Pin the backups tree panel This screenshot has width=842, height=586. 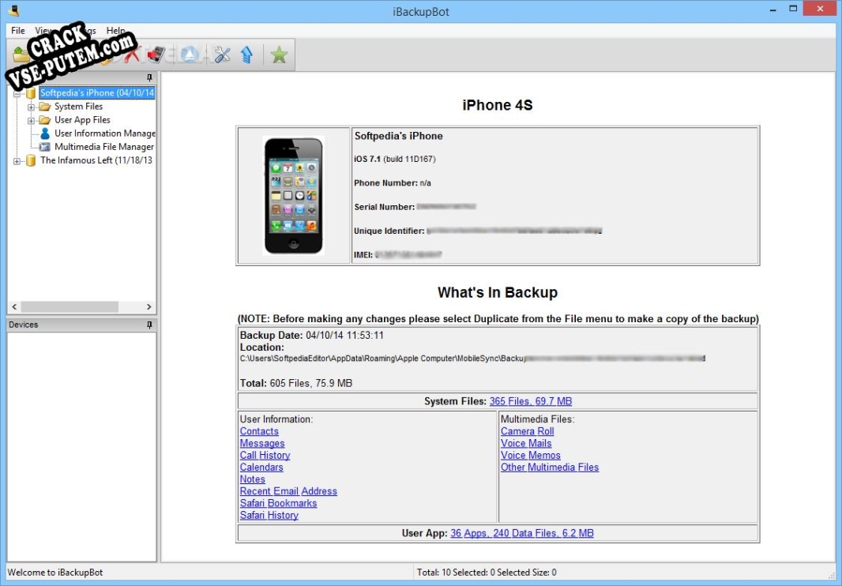tap(149, 77)
